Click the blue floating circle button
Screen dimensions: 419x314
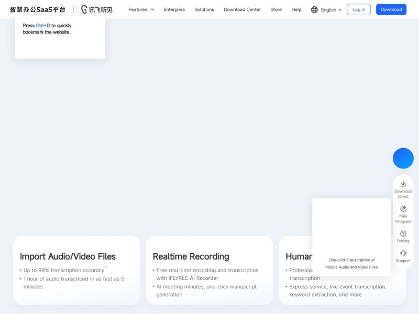point(403,158)
